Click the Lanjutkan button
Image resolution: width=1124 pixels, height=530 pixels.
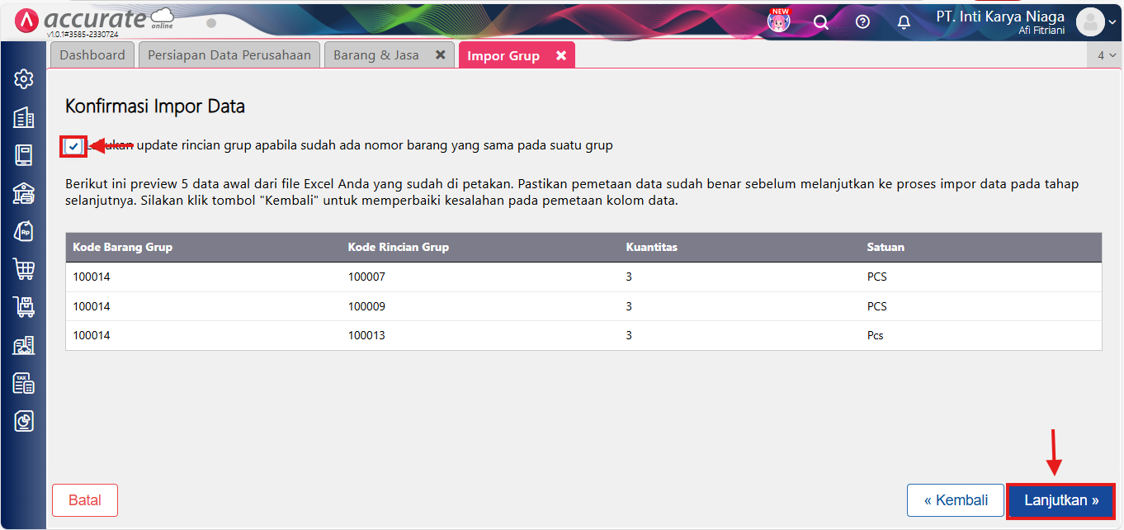(x=1060, y=499)
